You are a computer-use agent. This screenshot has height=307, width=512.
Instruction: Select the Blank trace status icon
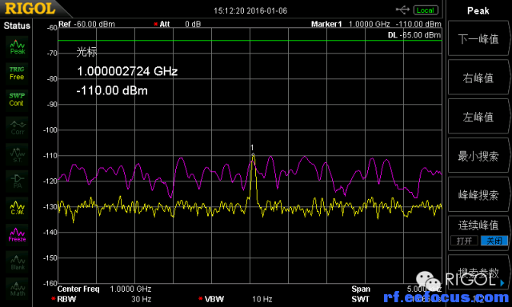(17, 261)
